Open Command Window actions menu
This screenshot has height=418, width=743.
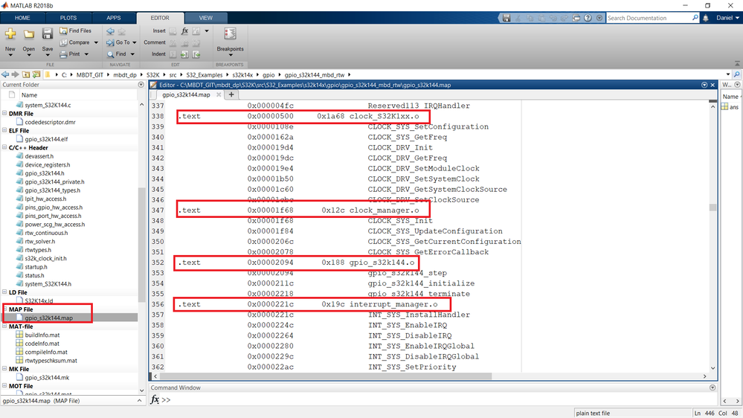713,388
